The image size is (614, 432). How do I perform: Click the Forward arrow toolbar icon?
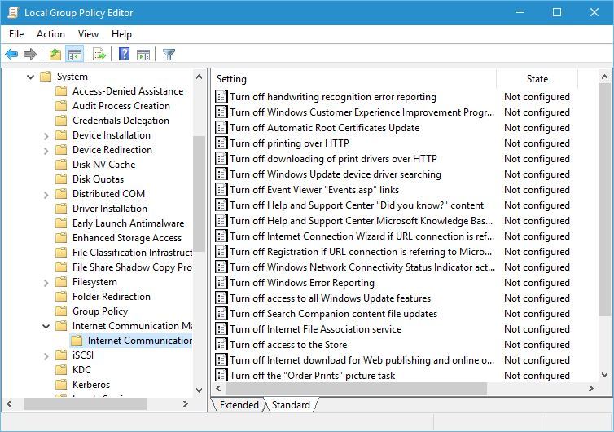click(30, 54)
